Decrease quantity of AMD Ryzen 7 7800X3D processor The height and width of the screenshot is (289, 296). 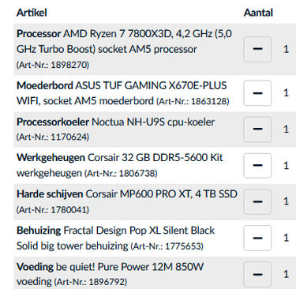click(257, 49)
